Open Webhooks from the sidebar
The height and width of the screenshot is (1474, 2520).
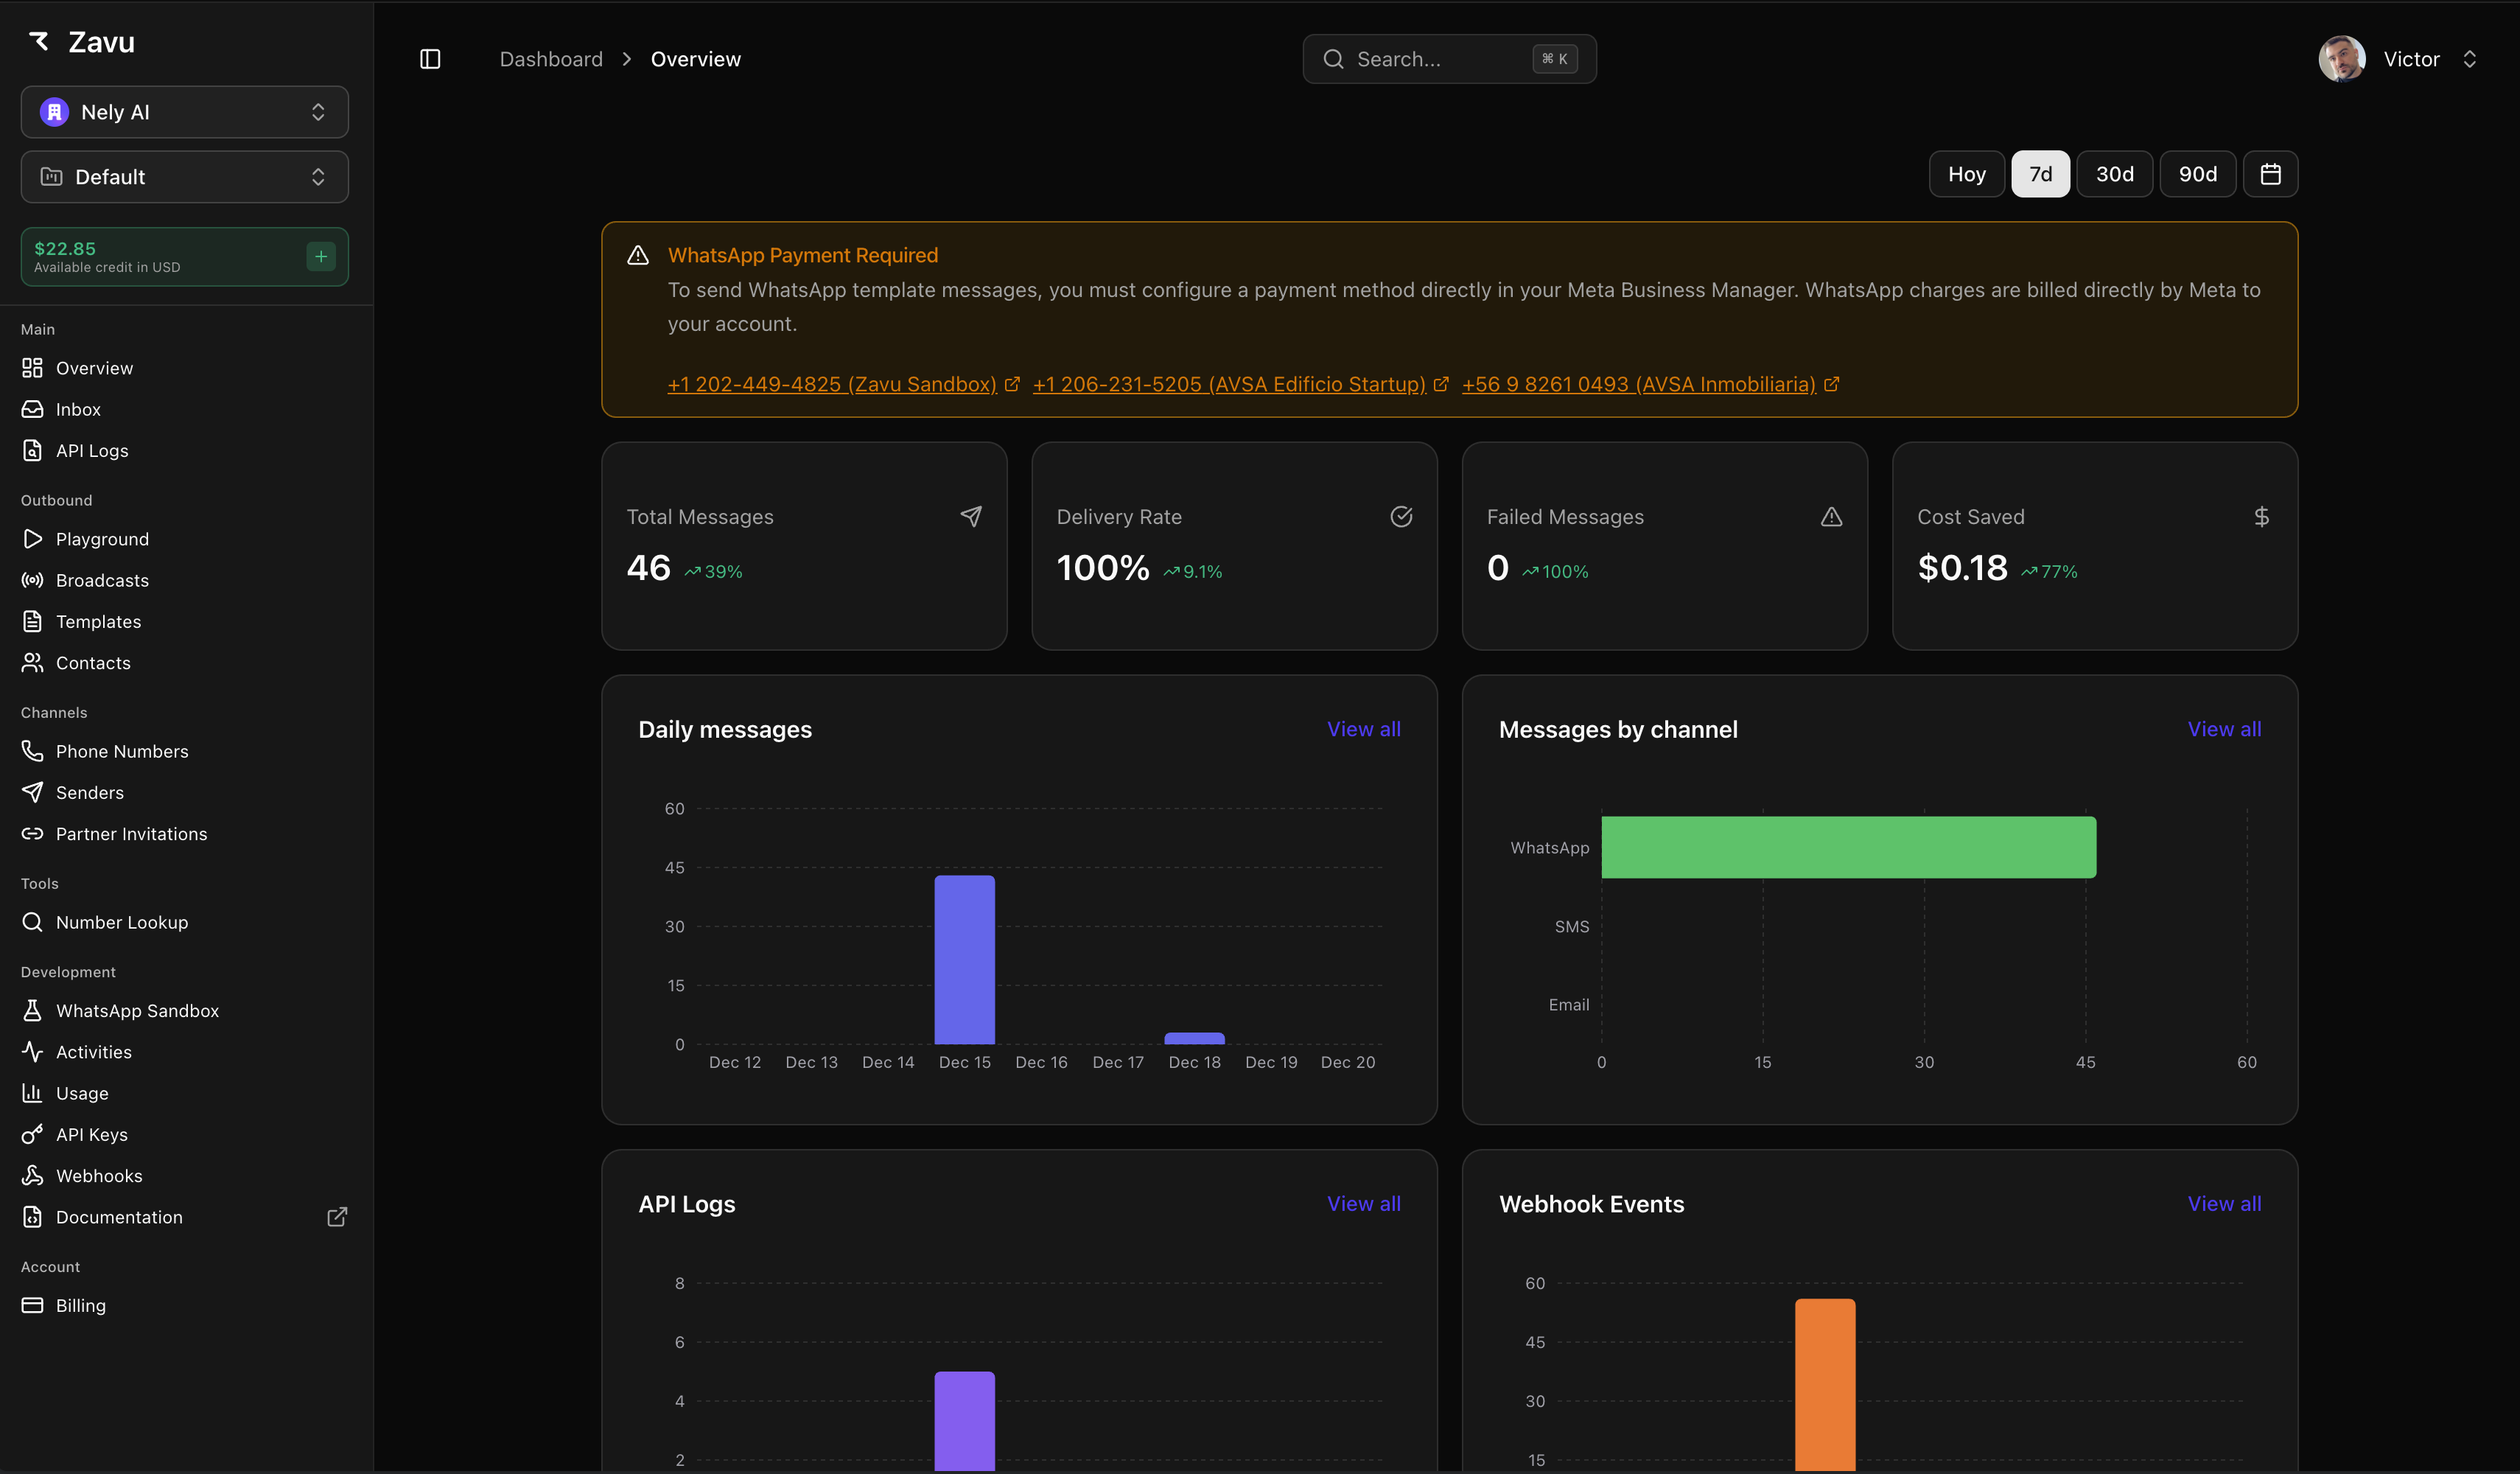[x=99, y=1176]
